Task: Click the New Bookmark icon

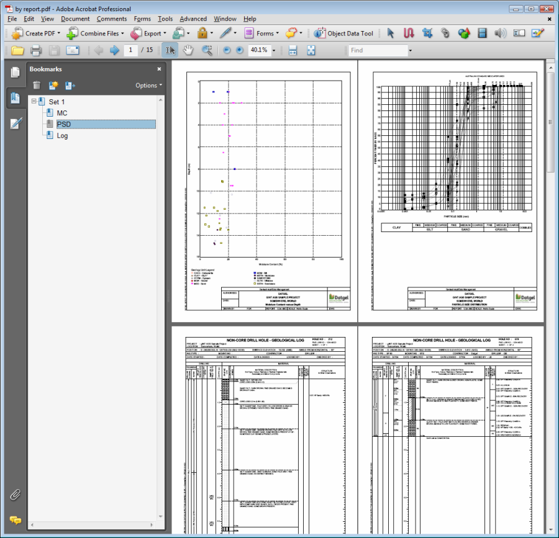Action: pyautogui.click(x=53, y=85)
